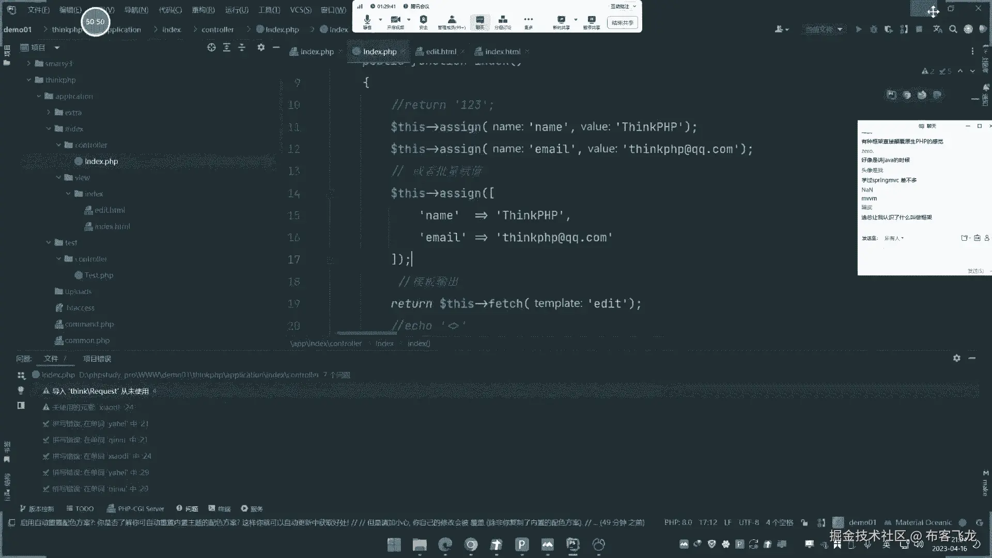The height and width of the screenshot is (558, 992).
Task: Select Test.php in the project tree
Action: (98, 275)
